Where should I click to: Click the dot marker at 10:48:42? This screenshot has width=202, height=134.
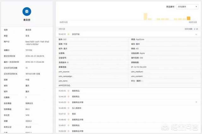tap(68, 119)
